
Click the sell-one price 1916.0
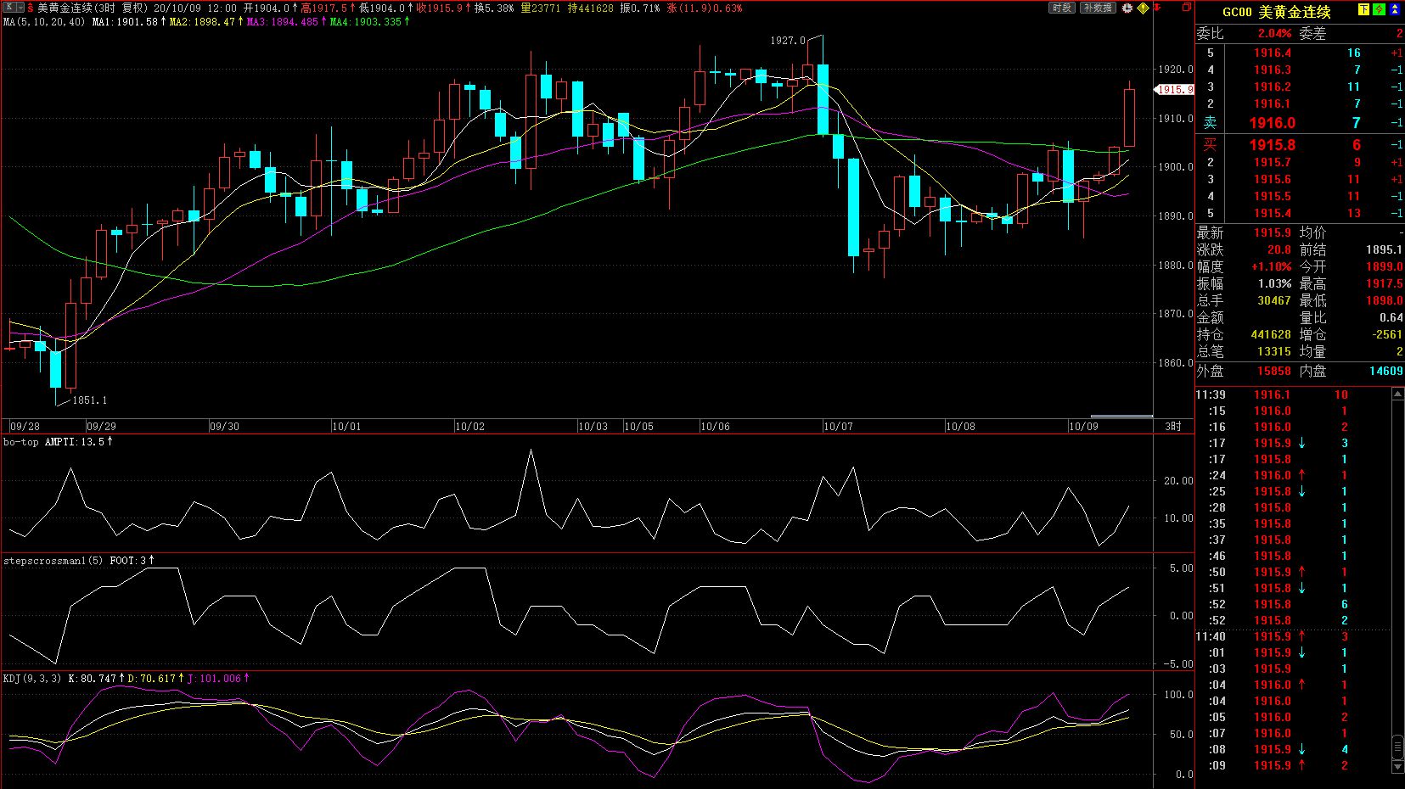[x=1272, y=123]
